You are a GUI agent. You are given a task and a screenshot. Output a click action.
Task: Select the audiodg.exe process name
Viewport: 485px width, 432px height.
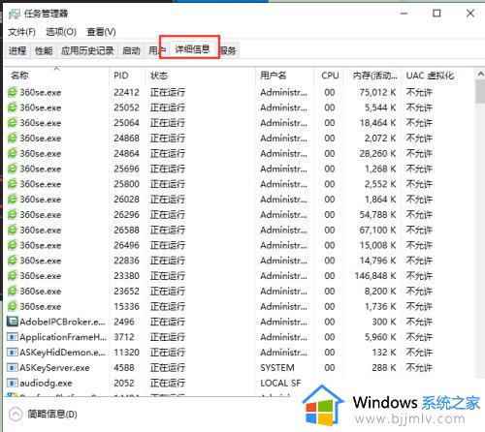pyautogui.click(x=46, y=383)
